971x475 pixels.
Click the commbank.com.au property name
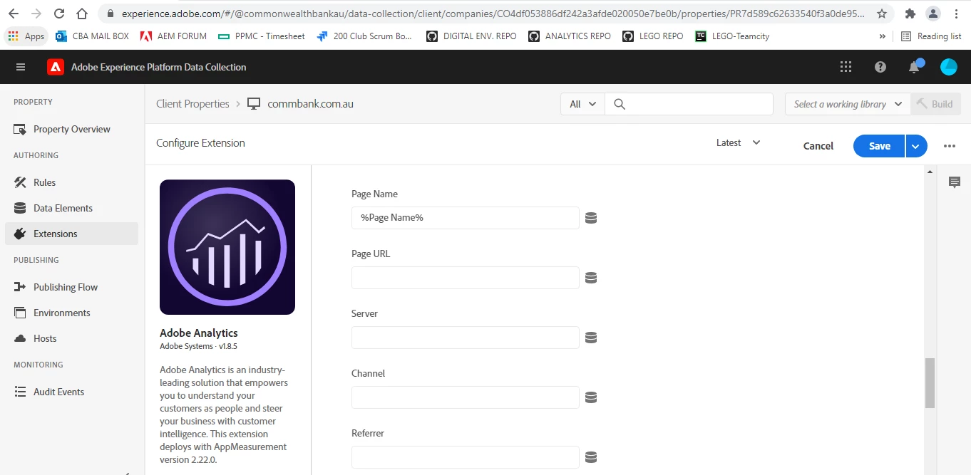(x=310, y=104)
